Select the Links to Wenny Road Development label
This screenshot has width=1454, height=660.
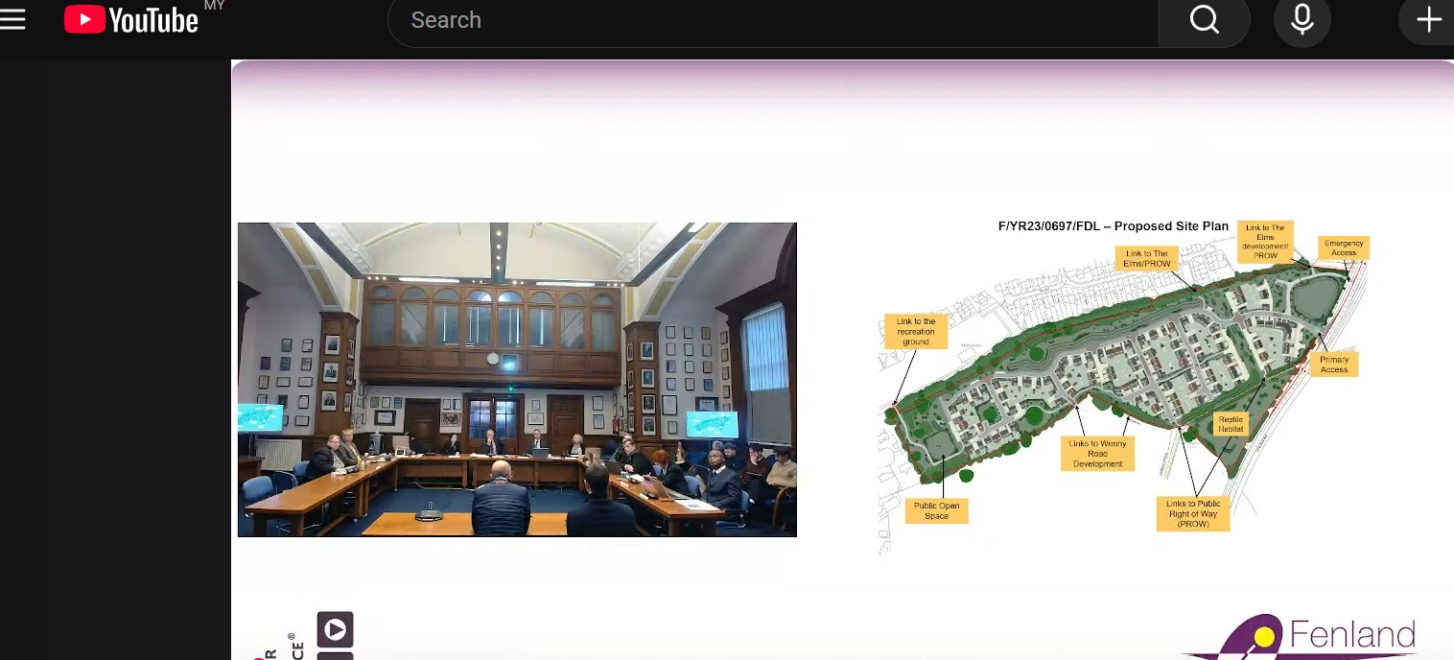click(x=1097, y=454)
